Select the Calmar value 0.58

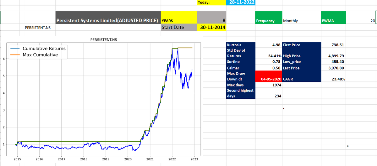pos(269,68)
